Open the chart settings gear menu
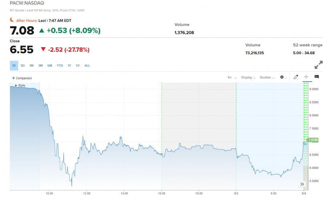327x201 pixels. [x=283, y=77]
